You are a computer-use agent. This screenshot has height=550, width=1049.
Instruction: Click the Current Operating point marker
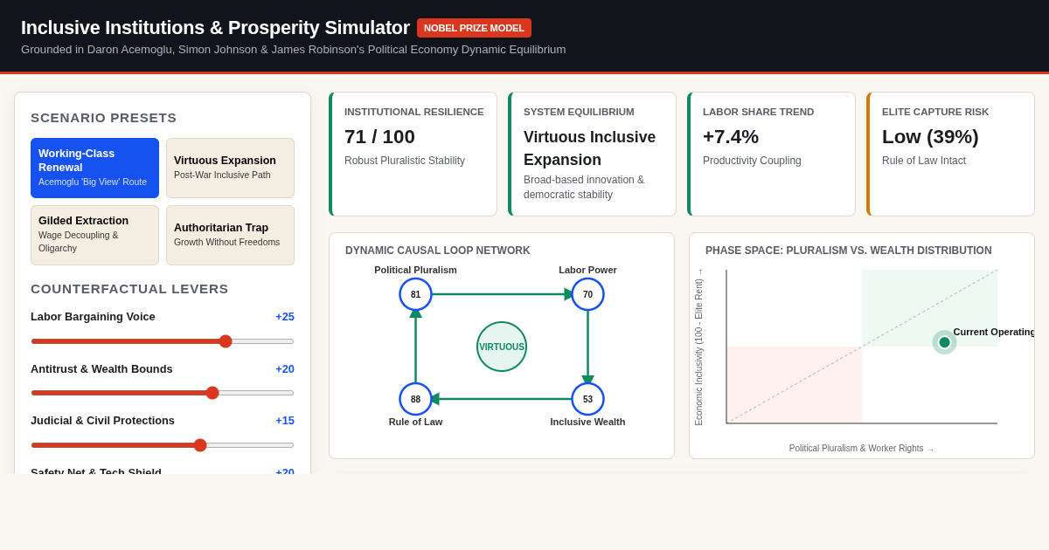pos(944,342)
